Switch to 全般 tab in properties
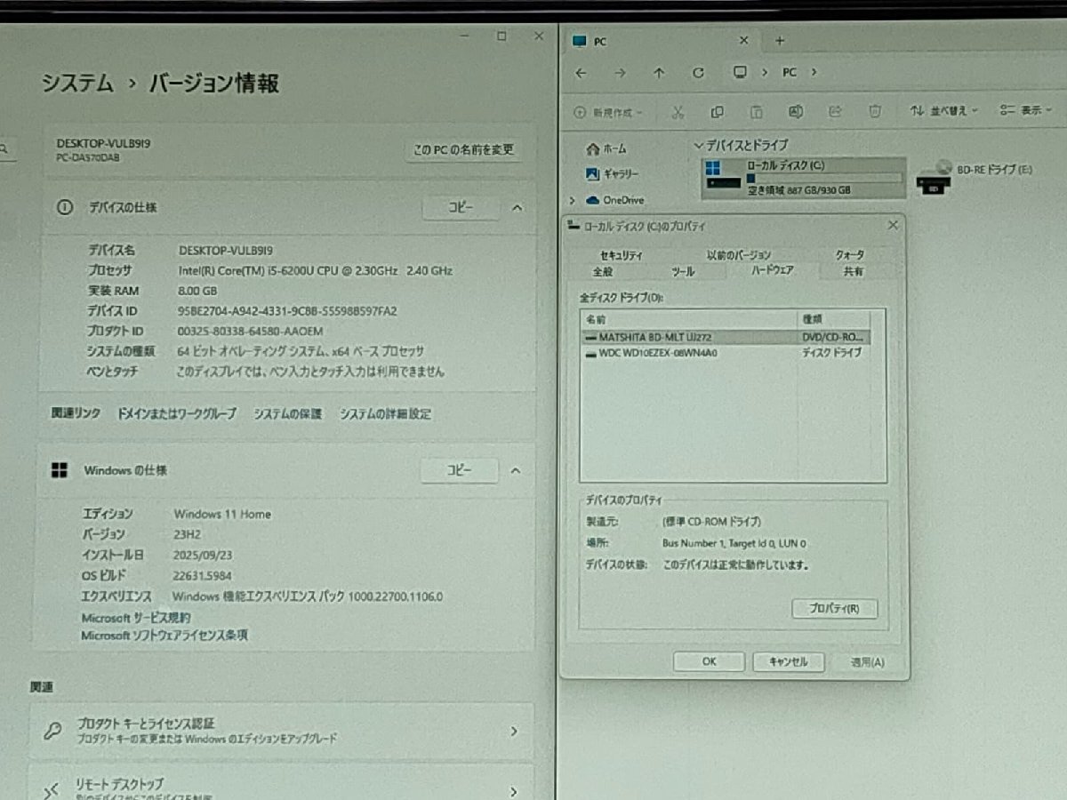The image size is (1067, 800). coord(602,271)
